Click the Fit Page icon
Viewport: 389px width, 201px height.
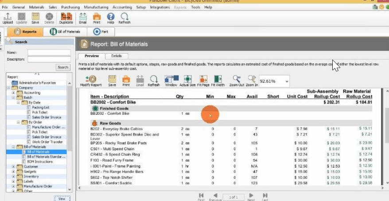point(203,81)
